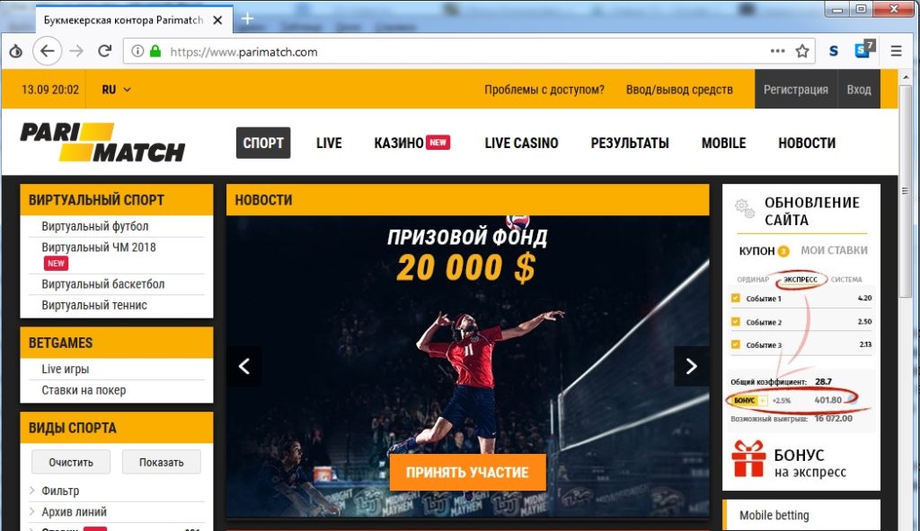Viewport: 920px width, 531px height.
Task: Close the Parimatch browser tab
Action: click(x=217, y=20)
